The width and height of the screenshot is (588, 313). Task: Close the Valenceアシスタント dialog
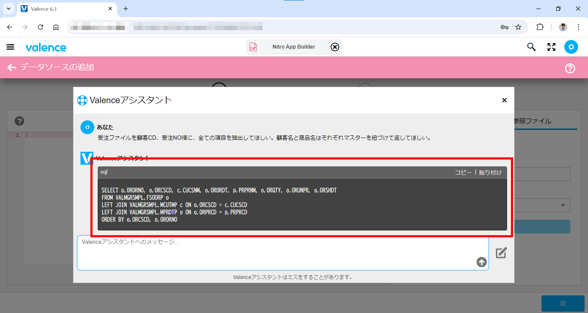(504, 100)
